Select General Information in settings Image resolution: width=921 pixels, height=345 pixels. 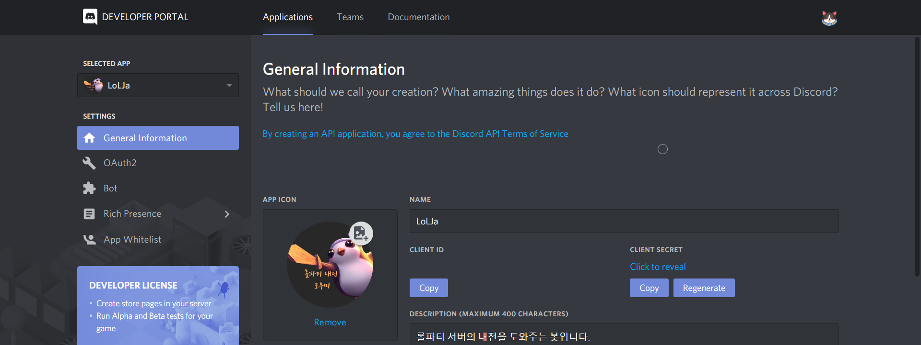tap(158, 138)
